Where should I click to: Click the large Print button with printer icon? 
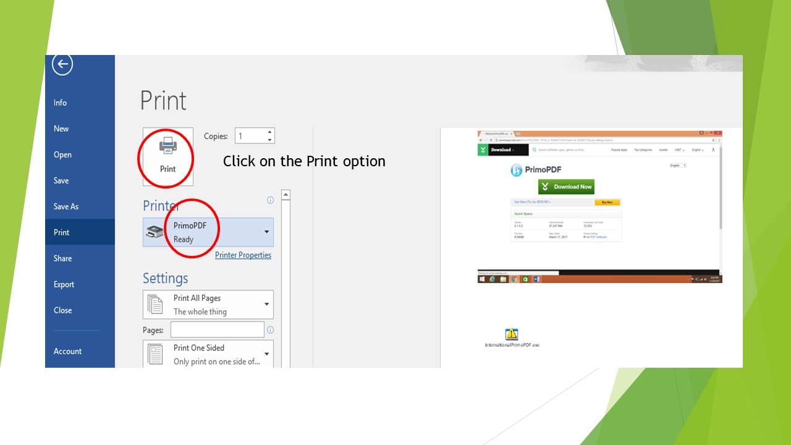click(x=168, y=156)
